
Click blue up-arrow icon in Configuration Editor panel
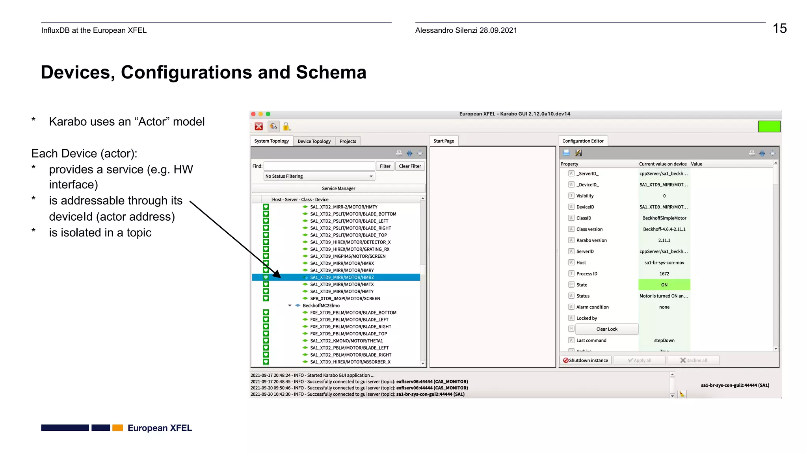coord(762,153)
